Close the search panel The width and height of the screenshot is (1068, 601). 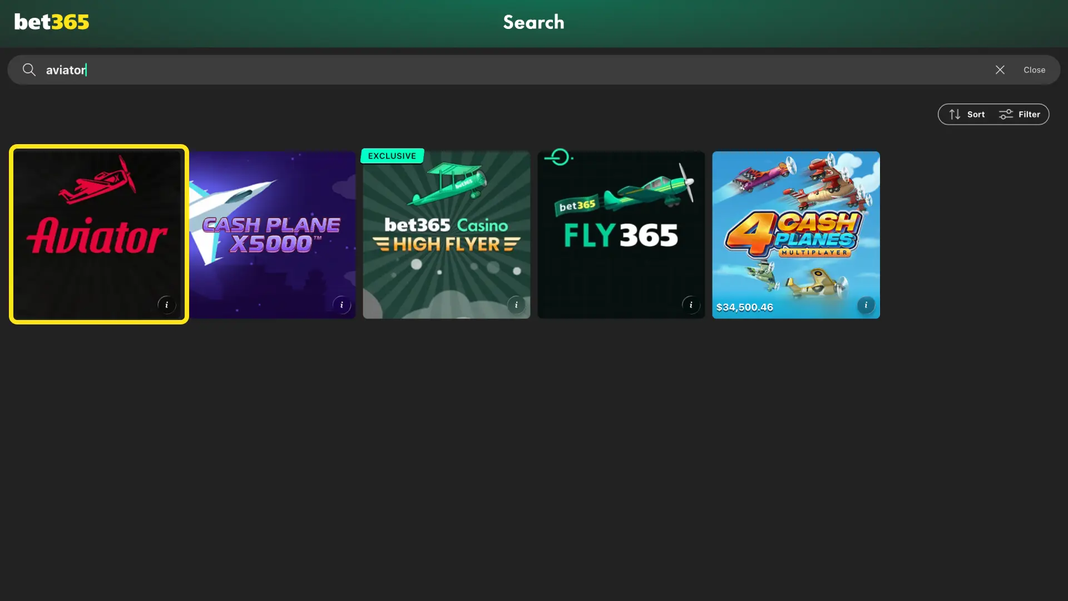tap(1034, 70)
